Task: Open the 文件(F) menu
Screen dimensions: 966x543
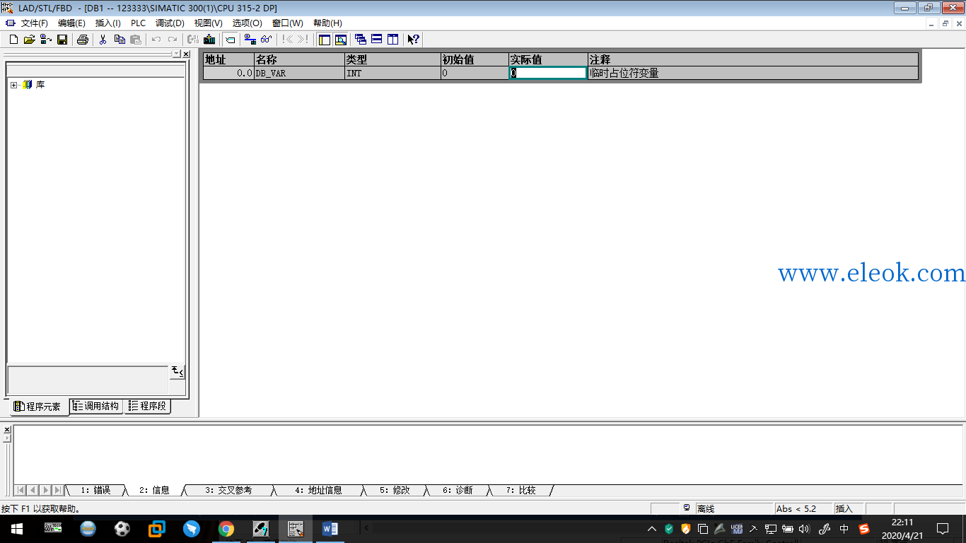Action: pos(34,23)
